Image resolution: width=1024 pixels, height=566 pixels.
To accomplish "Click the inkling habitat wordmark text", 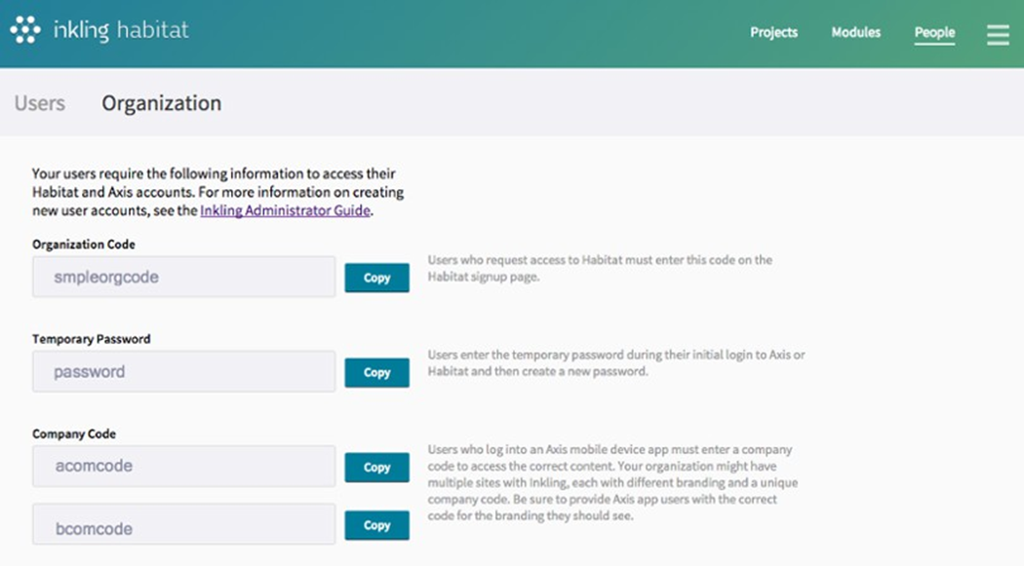I will tap(121, 30).
